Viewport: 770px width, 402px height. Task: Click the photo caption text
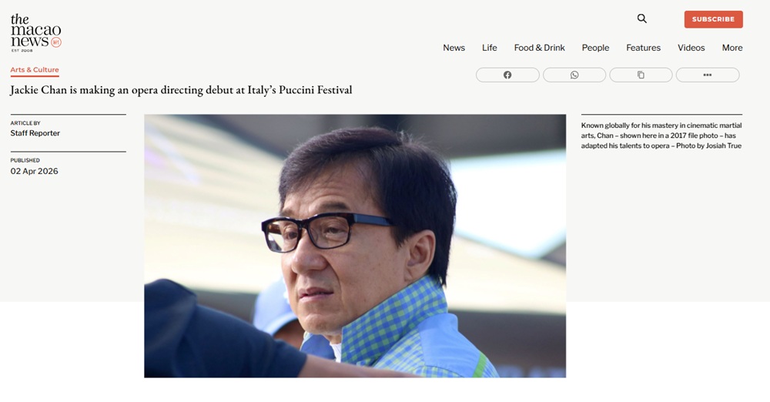pyautogui.click(x=661, y=135)
